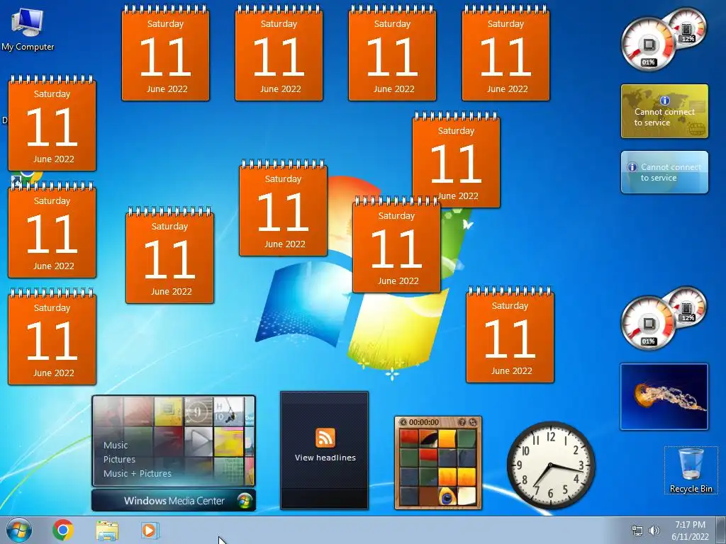
Task: Click the Windows Media Center title bar
Action: point(174,501)
